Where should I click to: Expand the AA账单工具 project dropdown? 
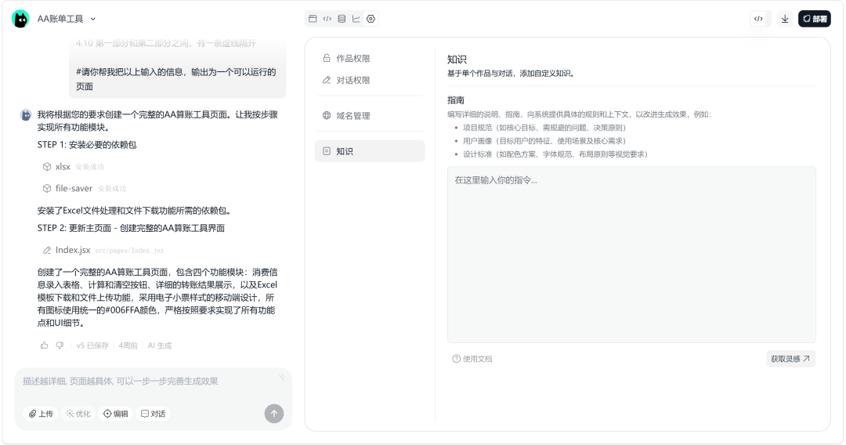93,19
